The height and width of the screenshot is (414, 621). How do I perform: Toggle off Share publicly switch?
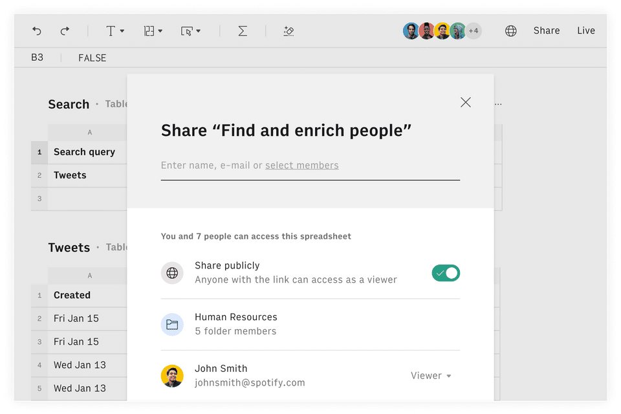pos(446,273)
